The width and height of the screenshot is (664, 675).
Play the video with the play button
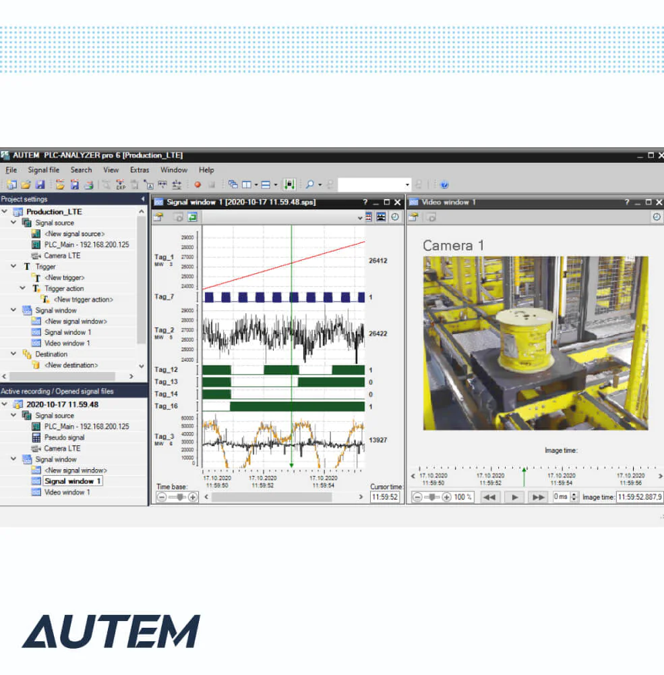514,497
